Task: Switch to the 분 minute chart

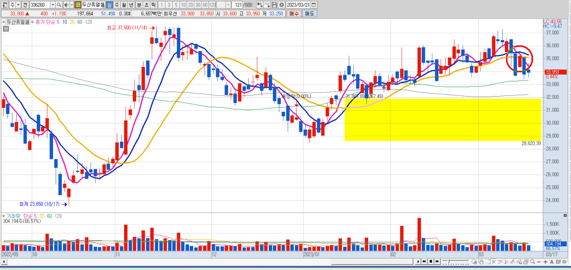Action: [x=139, y=5]
